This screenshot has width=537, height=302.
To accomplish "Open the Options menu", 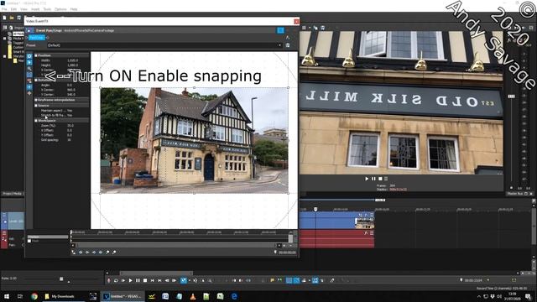I will click(60, 9).
